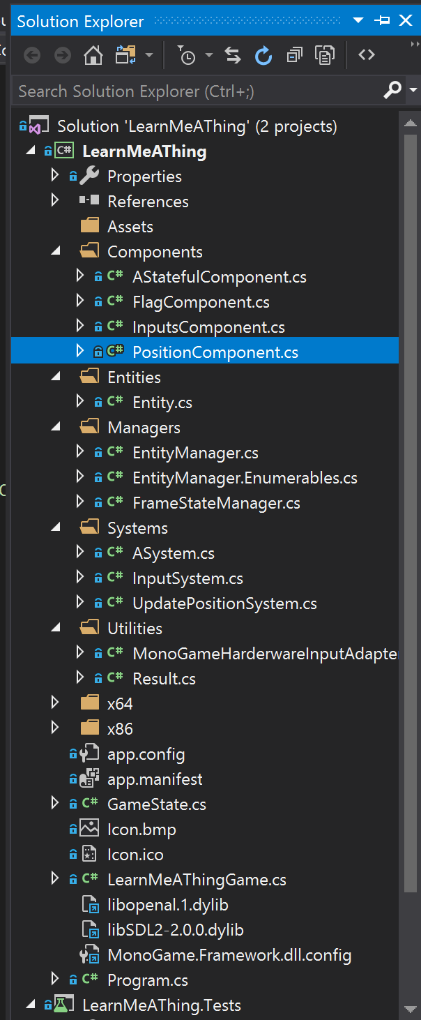
Task: Click the Refresh toolbar icon
Action: pyautogui.click(x=263, y=56)
